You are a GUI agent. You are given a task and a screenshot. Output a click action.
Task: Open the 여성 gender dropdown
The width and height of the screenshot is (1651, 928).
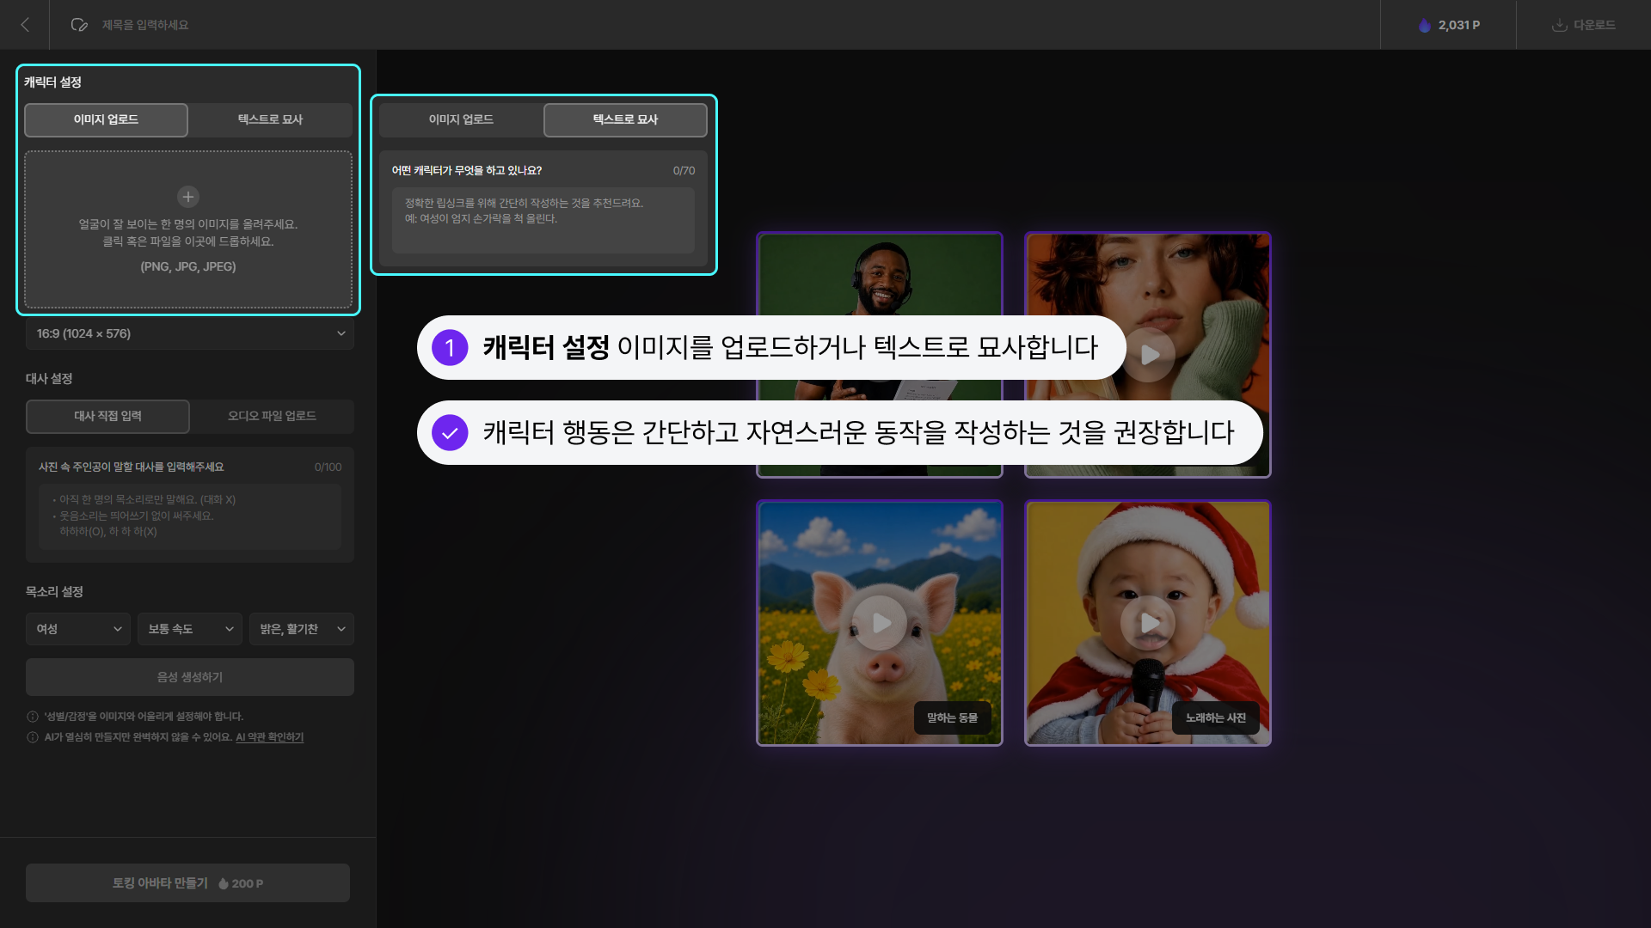point(78,629)
